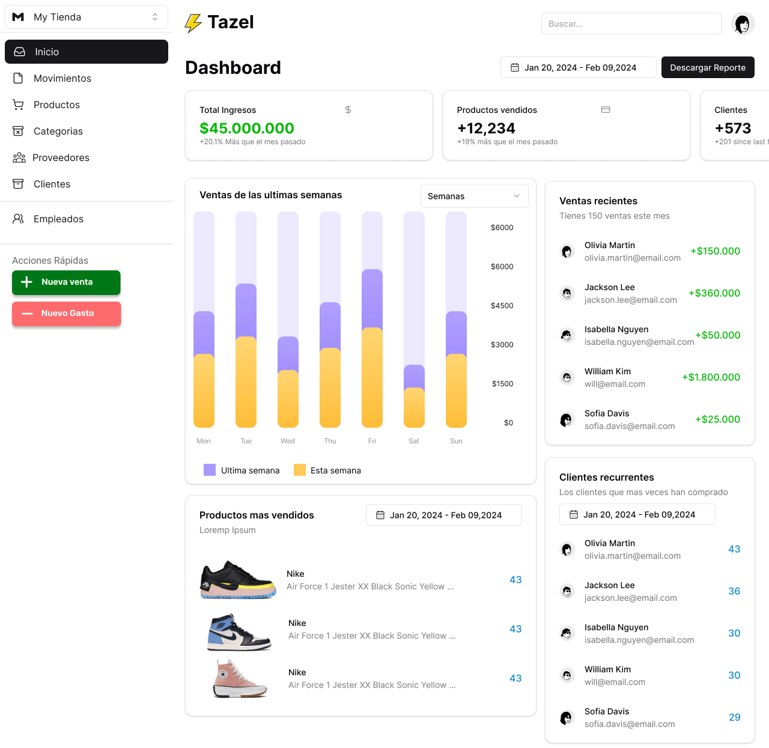Image resolution: width=769 pixels, height=748 pixels.
Task: Click the Nueva venta button
Action: coord(66,282)
